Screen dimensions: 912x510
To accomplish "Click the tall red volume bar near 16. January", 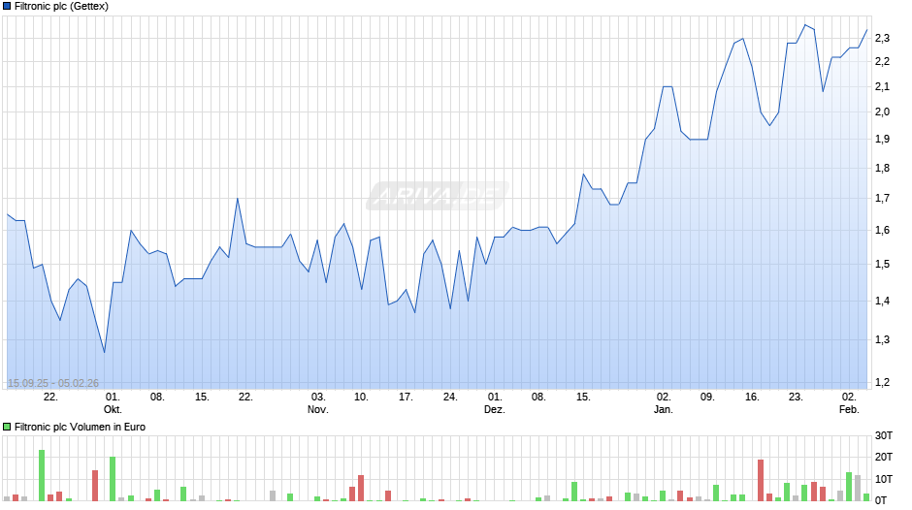I will click(x=761, y=480).
